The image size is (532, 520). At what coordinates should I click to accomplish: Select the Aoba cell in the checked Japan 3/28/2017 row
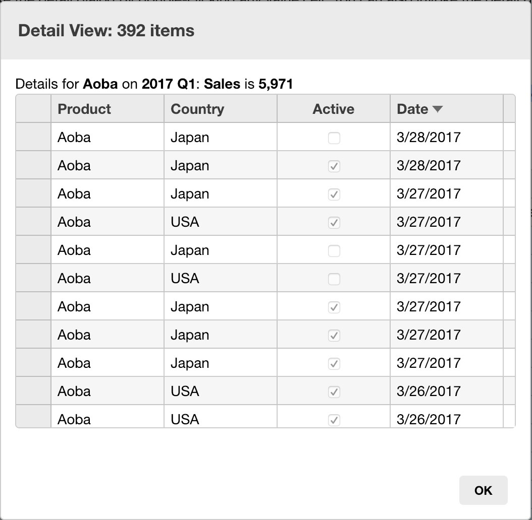(x=108, y=165)
